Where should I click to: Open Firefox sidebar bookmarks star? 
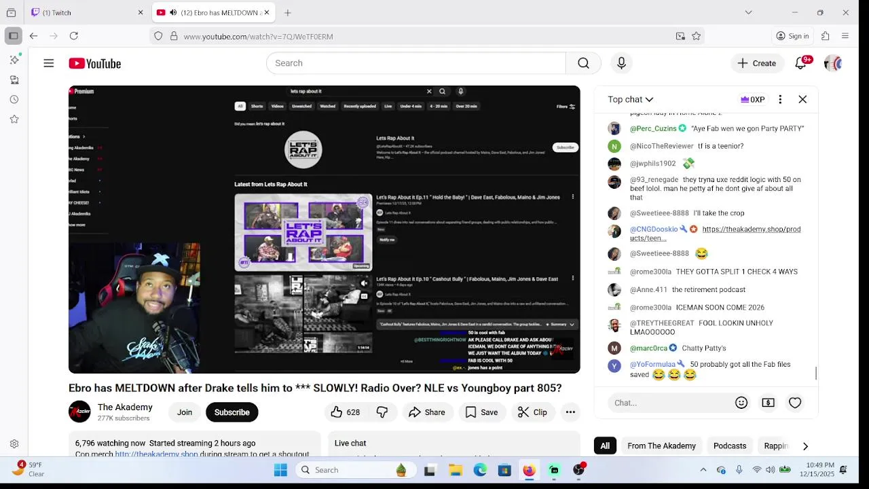(x=14, y=120)
